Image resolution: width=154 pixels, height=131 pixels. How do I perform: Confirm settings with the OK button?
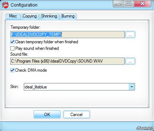[47, 114]
